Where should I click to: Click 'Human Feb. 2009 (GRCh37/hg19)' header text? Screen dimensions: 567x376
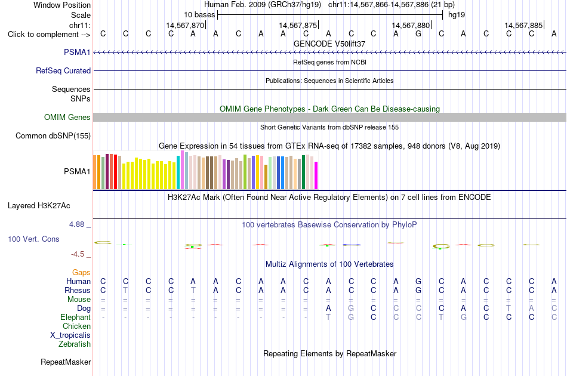(x=263, y=5)
